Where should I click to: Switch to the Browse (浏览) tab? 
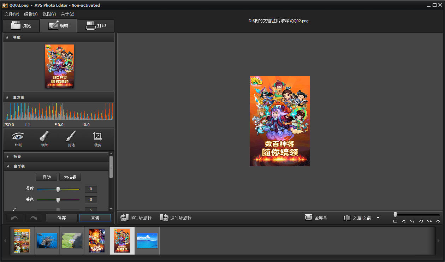click(21, 26)
